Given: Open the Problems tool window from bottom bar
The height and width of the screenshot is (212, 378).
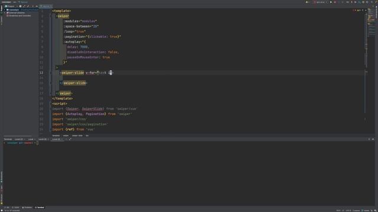Looking at the screenshot, I should point(27,207).
